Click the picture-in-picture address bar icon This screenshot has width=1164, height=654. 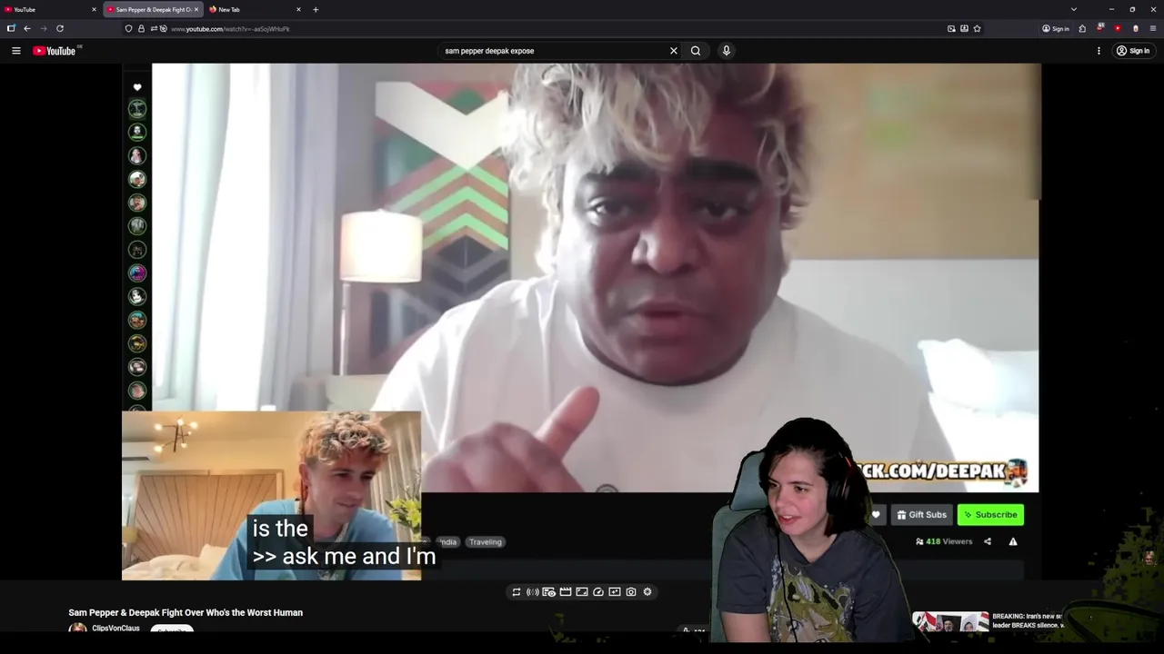[951, 28]
